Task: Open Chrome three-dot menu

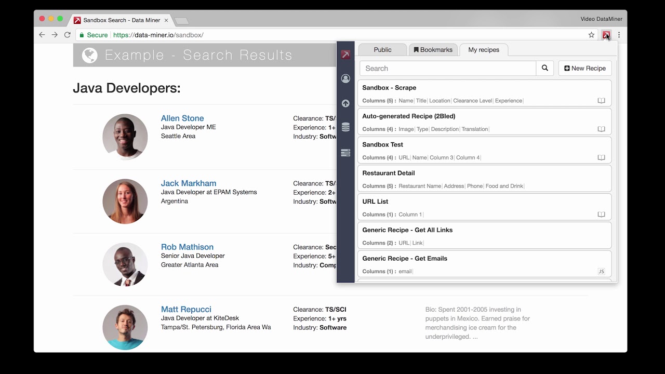Action: click(619, 35)
